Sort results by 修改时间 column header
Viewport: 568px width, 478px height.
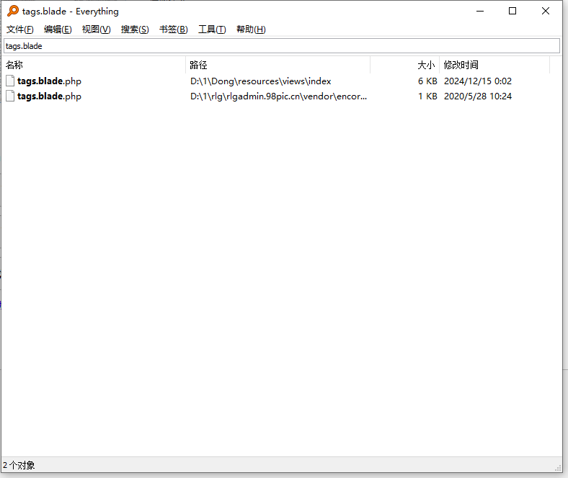[494, 65]
